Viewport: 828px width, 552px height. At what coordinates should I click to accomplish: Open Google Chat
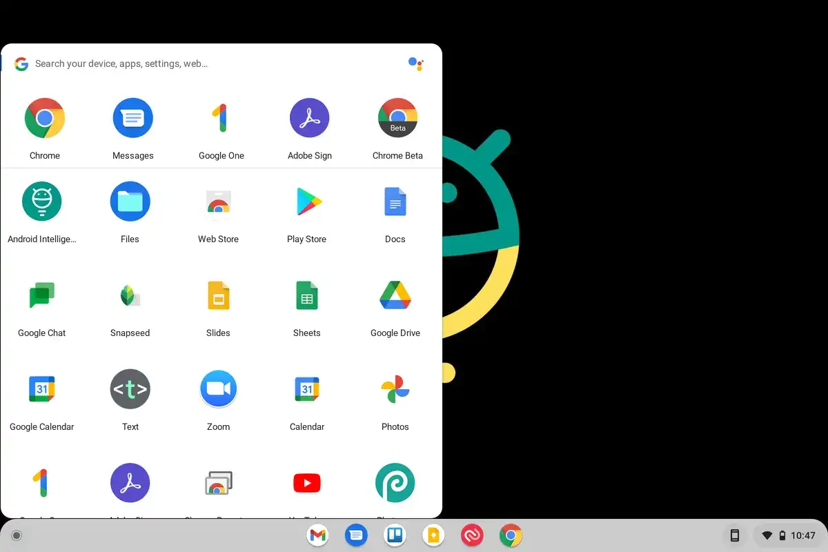click(42, 295)
